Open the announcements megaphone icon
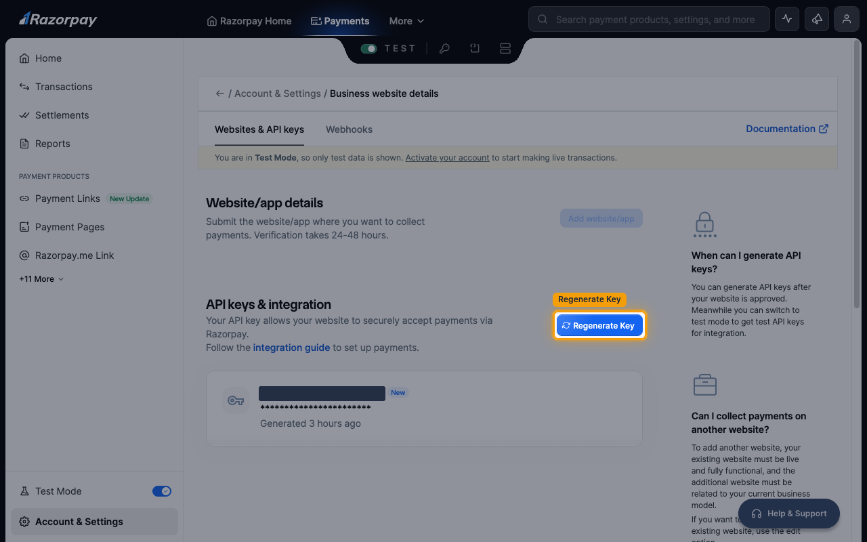The height and width of the screenshot is (542, 867). coord(817,19)
